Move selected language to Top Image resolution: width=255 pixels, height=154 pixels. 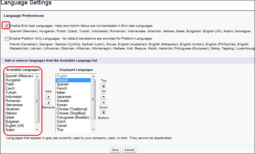pos(103,86)
